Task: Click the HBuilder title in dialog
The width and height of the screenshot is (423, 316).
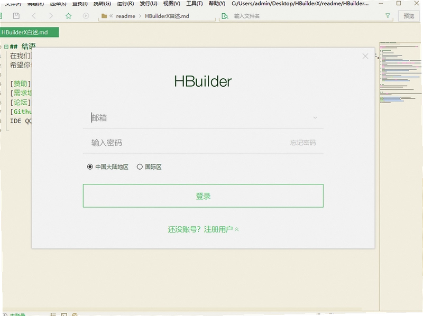Action: [x=203, y=81]
